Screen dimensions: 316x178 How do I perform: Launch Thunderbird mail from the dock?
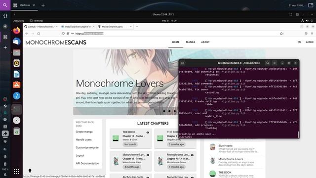[x=16, y=42]
